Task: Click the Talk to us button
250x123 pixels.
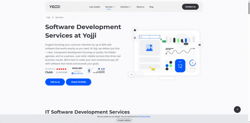Action: click(x=55, y=82)
